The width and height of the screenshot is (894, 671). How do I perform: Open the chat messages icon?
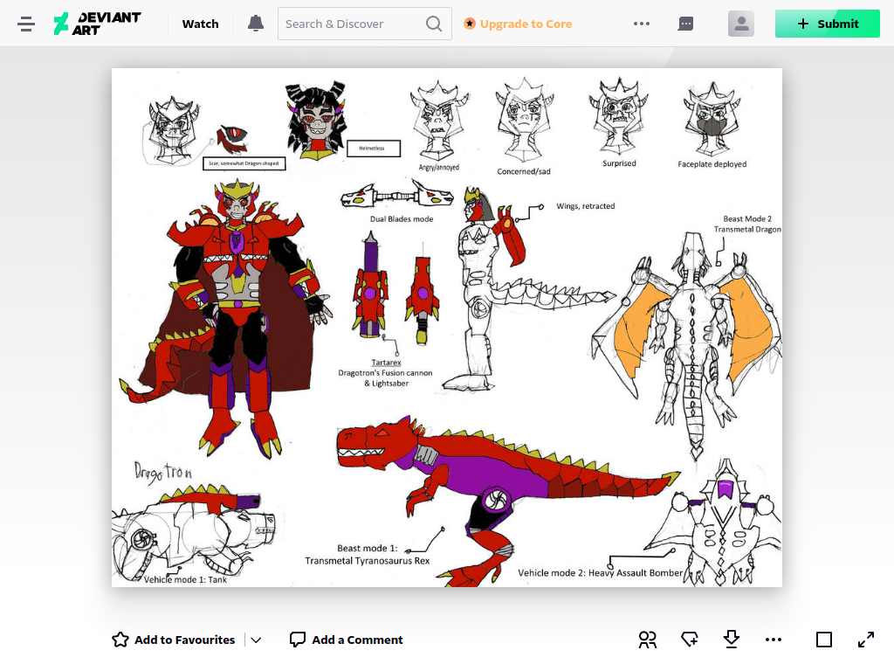tap(685, 24)
